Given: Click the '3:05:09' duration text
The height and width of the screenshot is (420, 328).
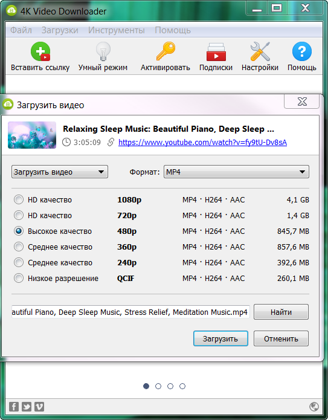Looking at the screenshot, I should (88, 142).
